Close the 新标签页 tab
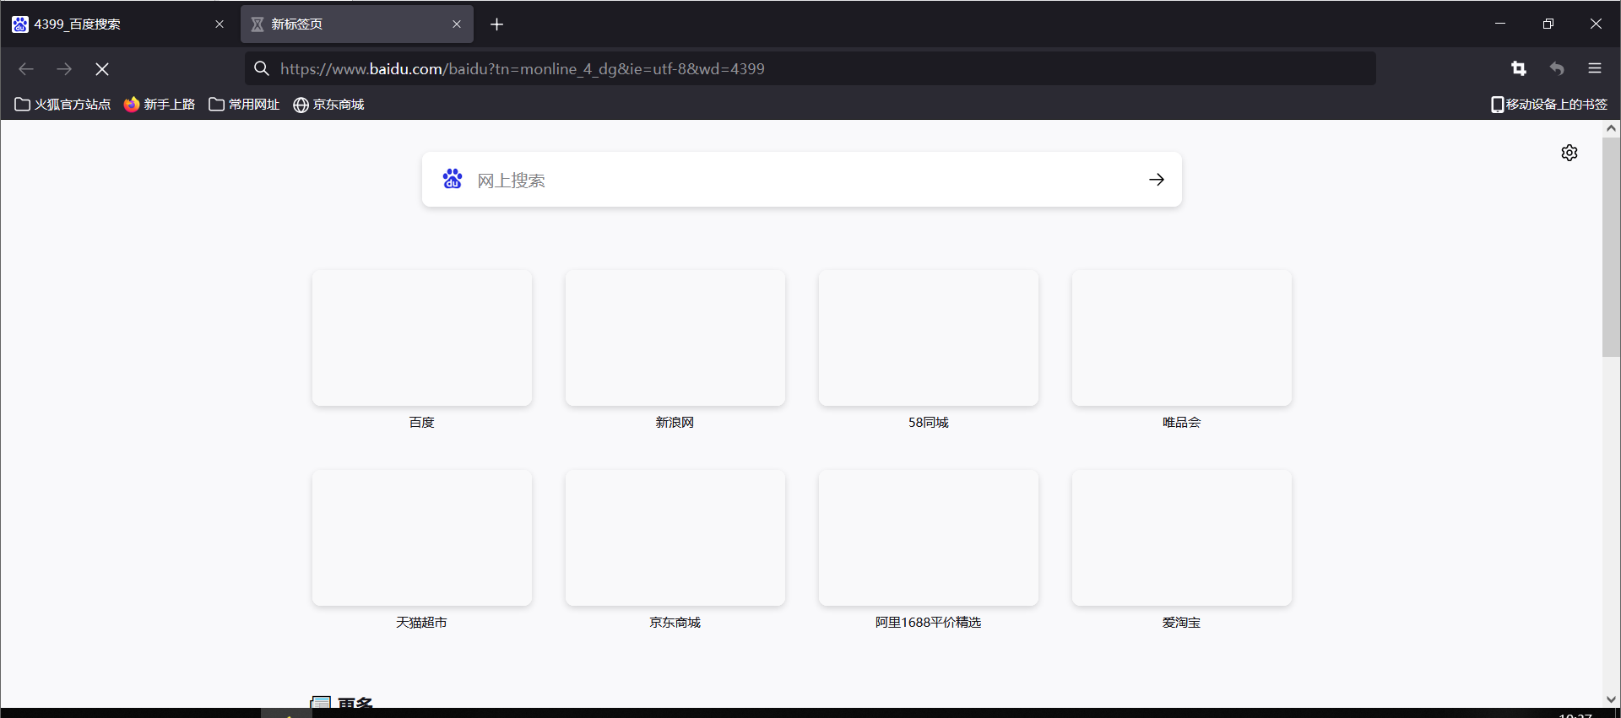 click(457, 24)
